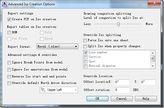Check Reverse Iso start and end points
The width and height of the screenshot is (164, 108).
9,77
